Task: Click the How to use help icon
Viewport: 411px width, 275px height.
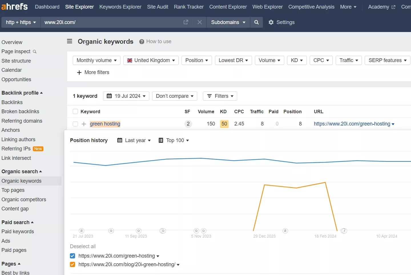Action: (142, 42)
